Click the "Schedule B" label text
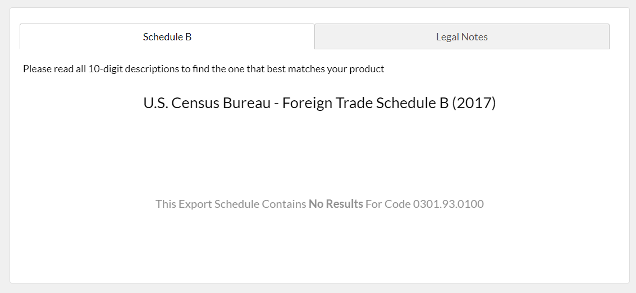The width and height of the screenshot is (636, 293). pyautogui.click(x=167, y=37)
